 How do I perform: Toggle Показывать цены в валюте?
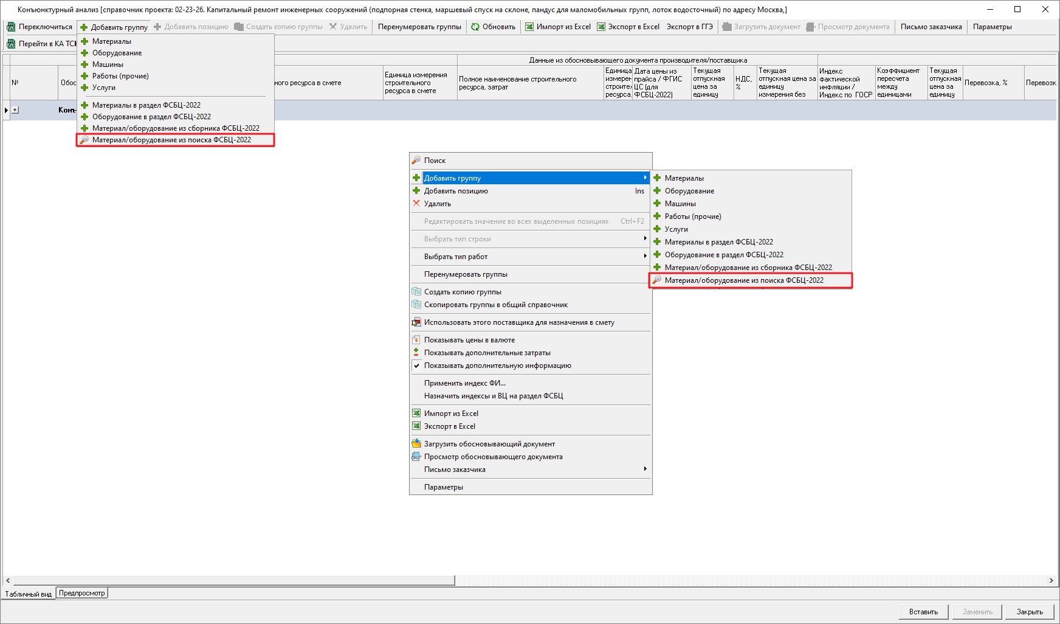tap(531, 340)
